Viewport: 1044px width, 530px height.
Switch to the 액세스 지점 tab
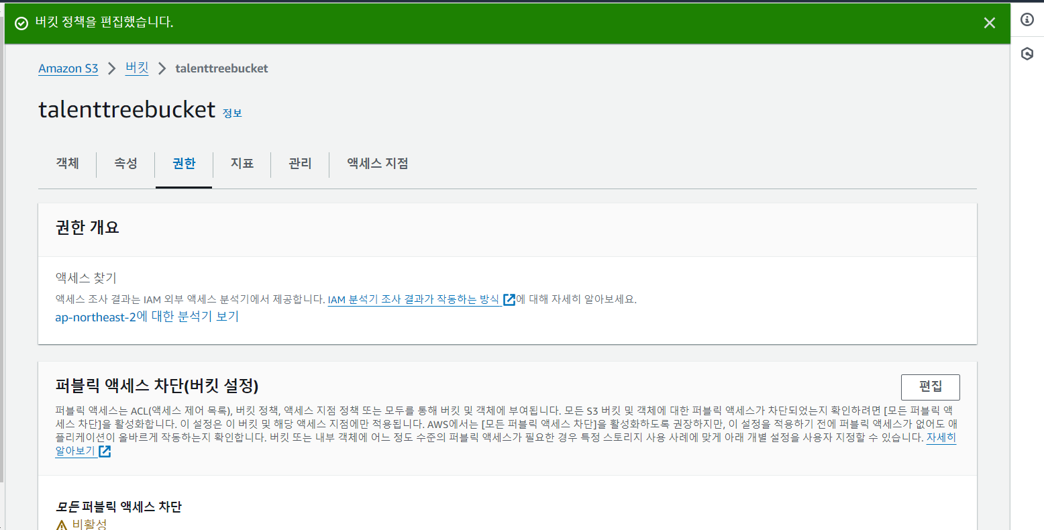(378, 163)
